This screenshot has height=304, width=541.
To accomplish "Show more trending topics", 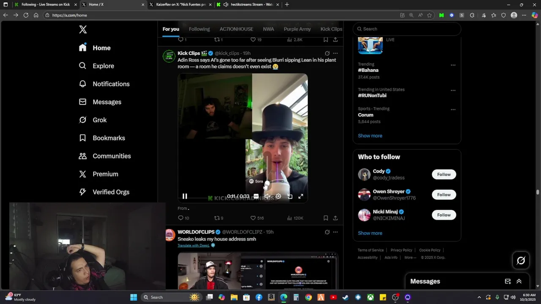I will [370, 136].
